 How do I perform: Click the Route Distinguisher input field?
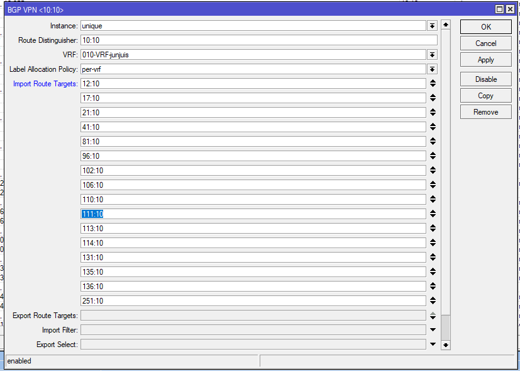tap(258, 40)
